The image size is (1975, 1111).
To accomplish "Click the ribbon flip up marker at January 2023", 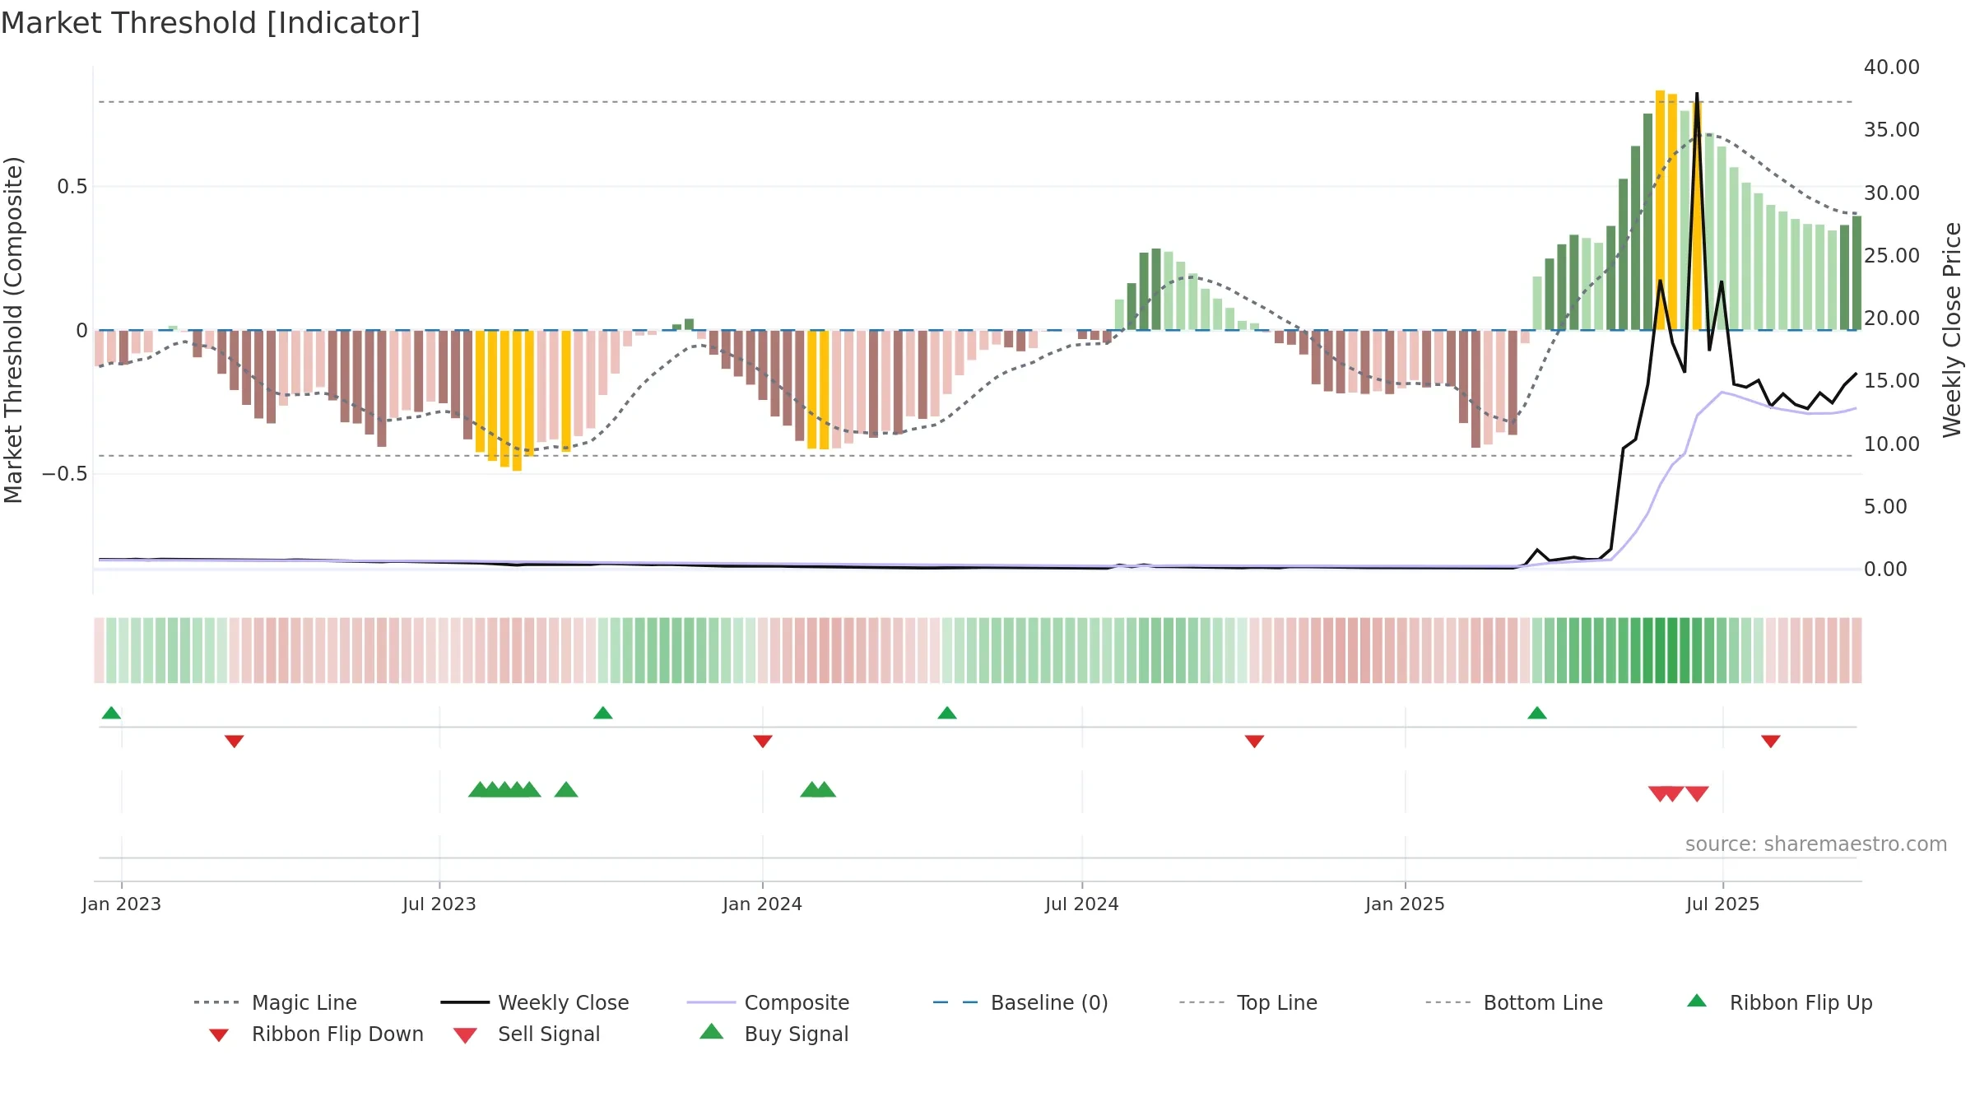I will tap(111, 713).
